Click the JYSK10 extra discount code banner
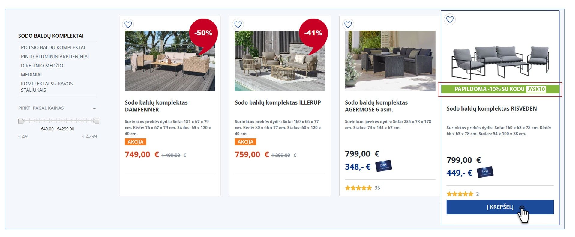 point(500,89)
